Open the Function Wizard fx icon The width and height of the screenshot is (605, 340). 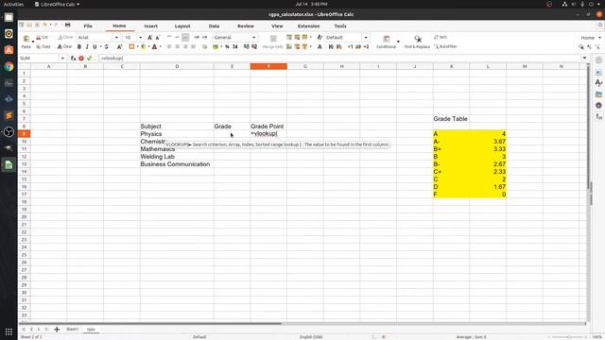coord(73,59)
